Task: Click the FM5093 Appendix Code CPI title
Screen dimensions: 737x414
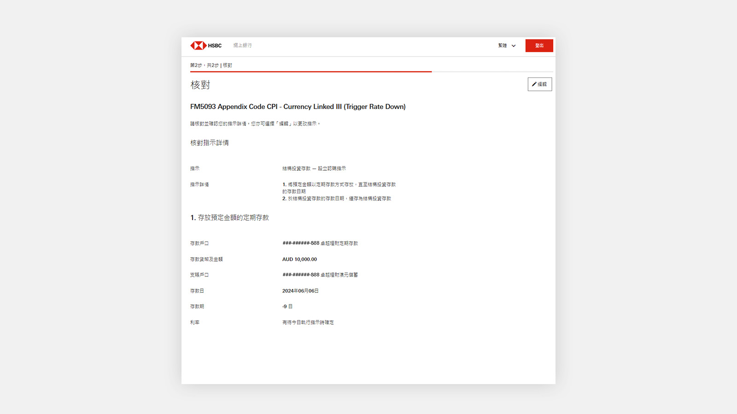Action: pyautogui.click(x=298, y=107)
